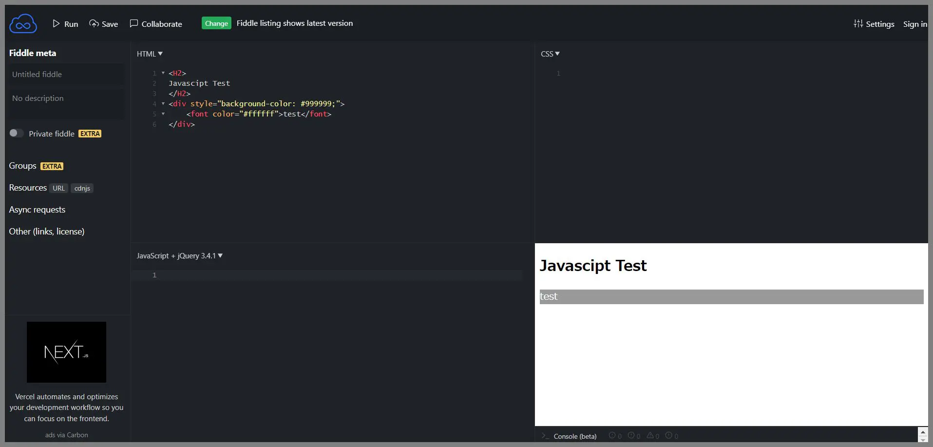Select the URL resource tag

pyautogui.click(x=58, y=188)
